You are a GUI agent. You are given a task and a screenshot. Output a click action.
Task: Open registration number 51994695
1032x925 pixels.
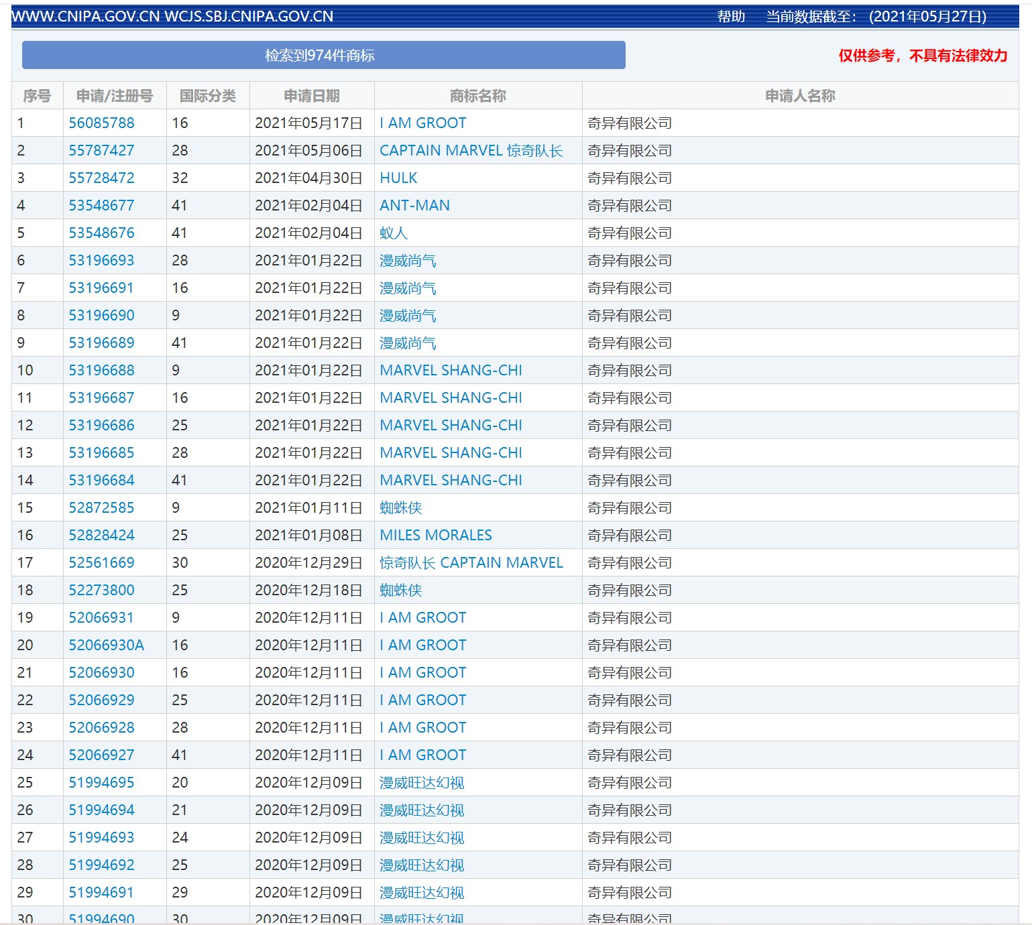coord(101,783)
